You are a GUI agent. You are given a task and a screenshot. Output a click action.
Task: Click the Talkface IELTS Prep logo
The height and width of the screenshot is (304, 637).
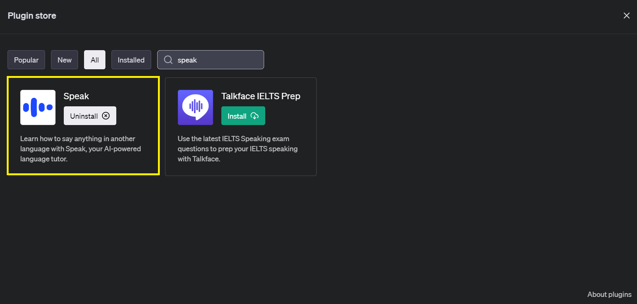(x=195, y=107)
